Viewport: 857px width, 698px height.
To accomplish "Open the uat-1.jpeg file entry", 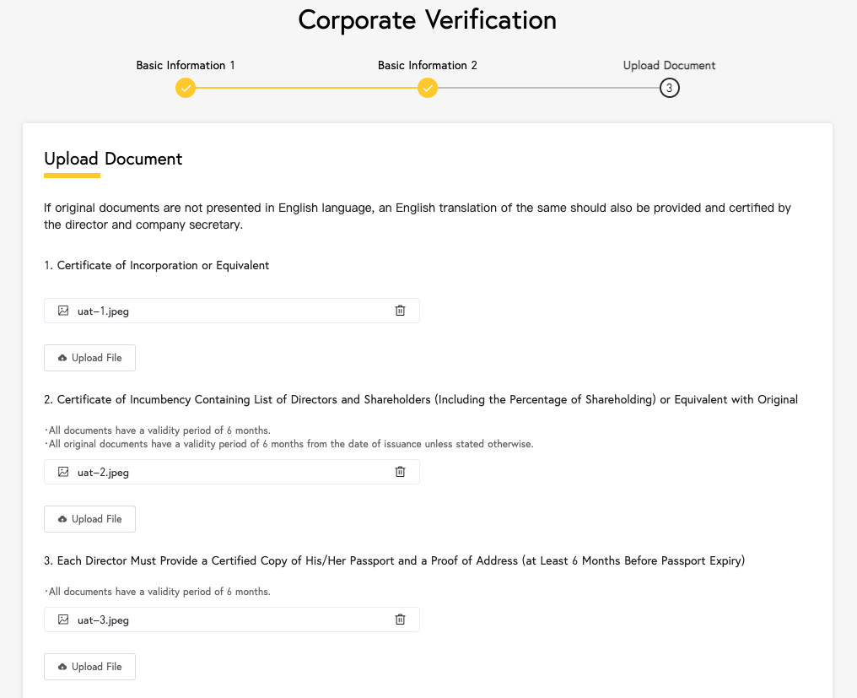I will pyautogui.click(x=232, y=311).
